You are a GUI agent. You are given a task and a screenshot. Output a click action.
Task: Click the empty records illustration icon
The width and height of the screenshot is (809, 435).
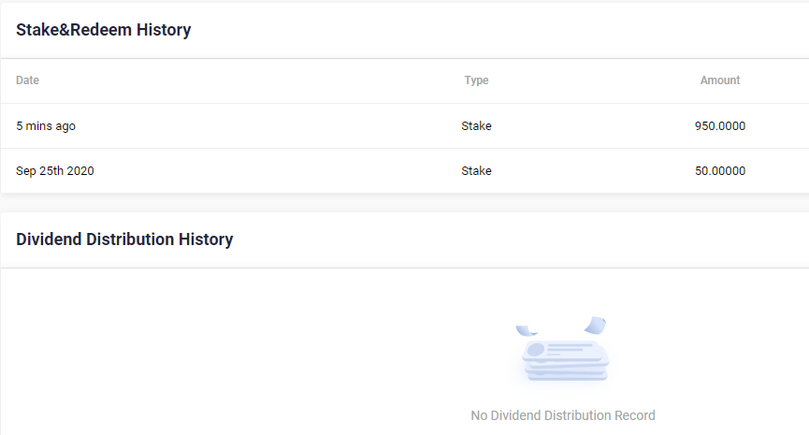(563, 349)
